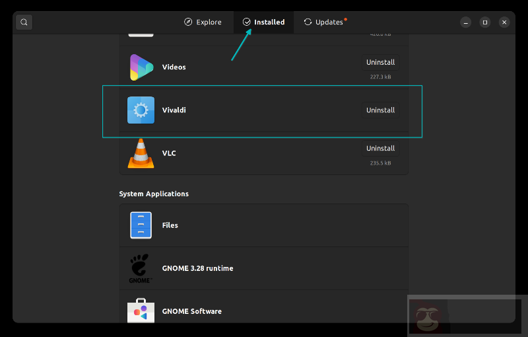Uninstall the Vivaldi application
The image size is (528, 337).
tap(381, 110)
